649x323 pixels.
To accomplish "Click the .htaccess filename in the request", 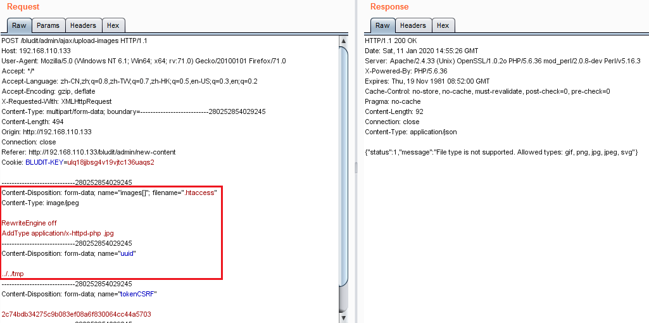I will coord(199,193).
